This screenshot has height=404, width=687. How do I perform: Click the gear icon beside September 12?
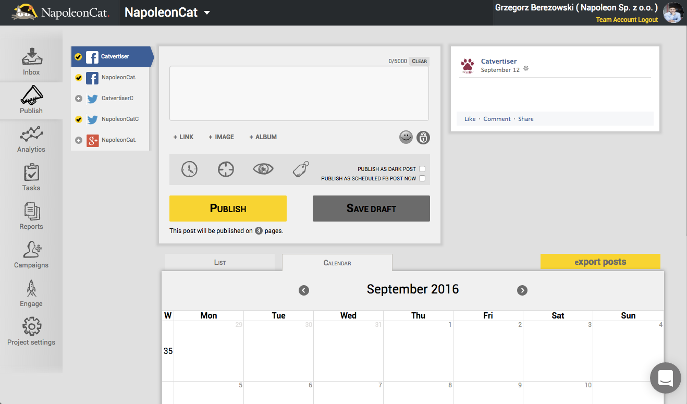[x=526, y=69]
